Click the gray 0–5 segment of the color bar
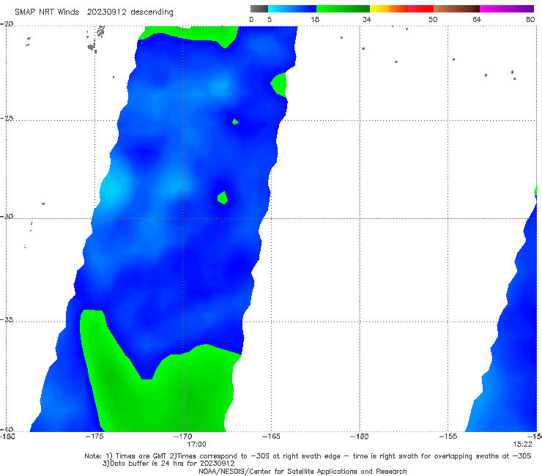This screenshot has width=542, height=476. (259, 9)
